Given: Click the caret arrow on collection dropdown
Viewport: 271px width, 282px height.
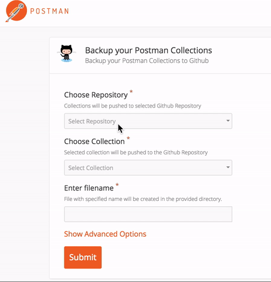Looking at the screenshot, I should tap(228, 167).
